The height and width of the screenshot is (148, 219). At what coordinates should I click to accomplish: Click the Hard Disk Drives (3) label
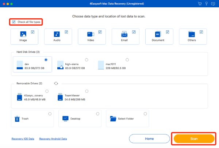(x=28, y=52)
